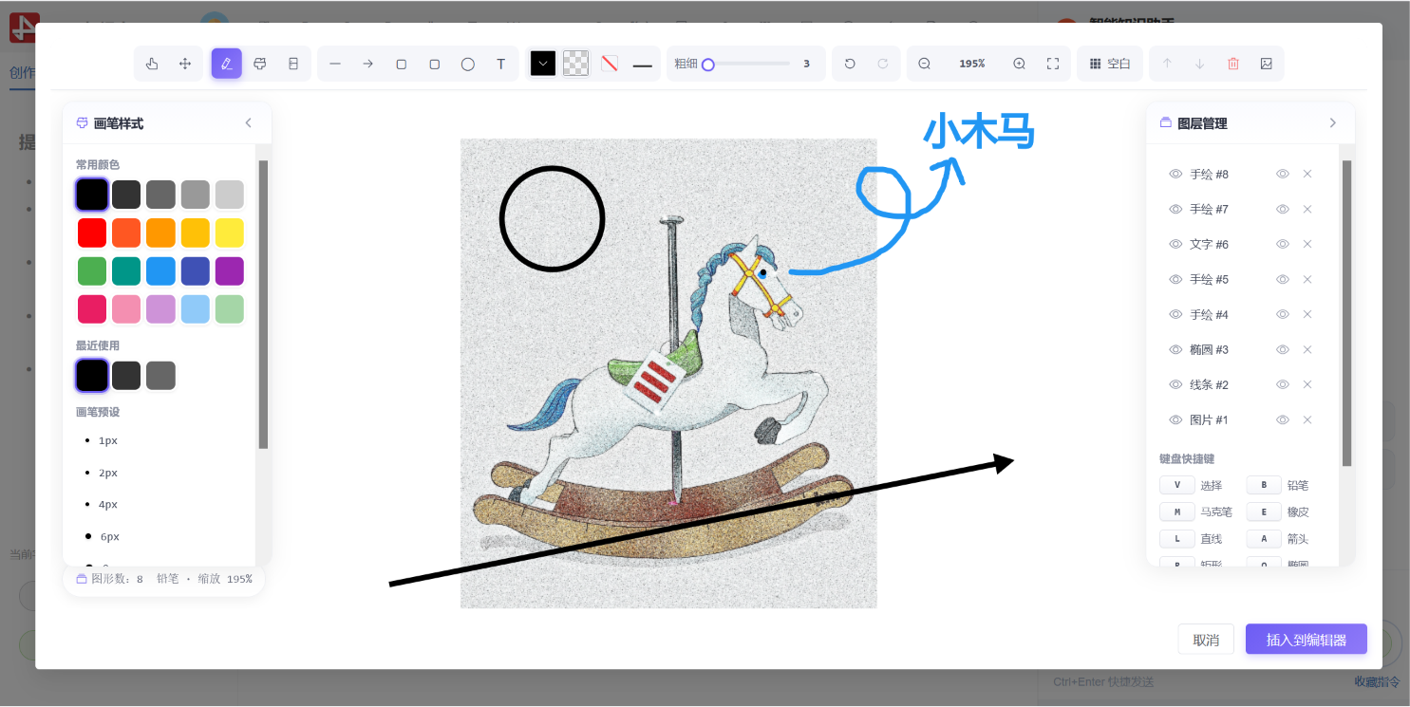Collapse the 图层管理 panel chevron

coord(1332,123)
